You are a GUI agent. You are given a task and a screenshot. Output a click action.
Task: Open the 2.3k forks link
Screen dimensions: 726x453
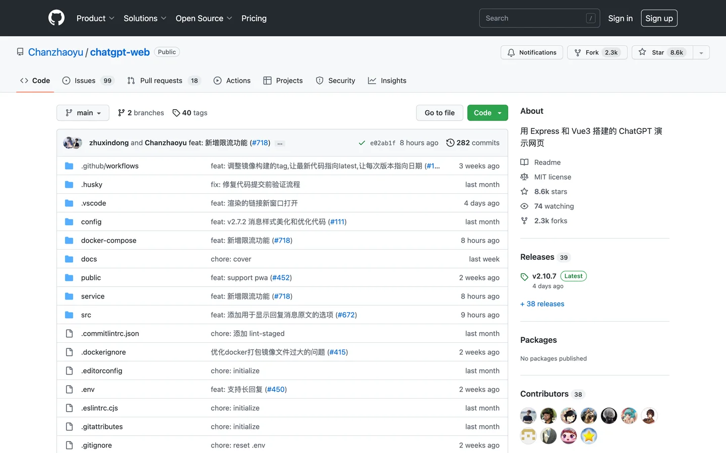[551, 220]
